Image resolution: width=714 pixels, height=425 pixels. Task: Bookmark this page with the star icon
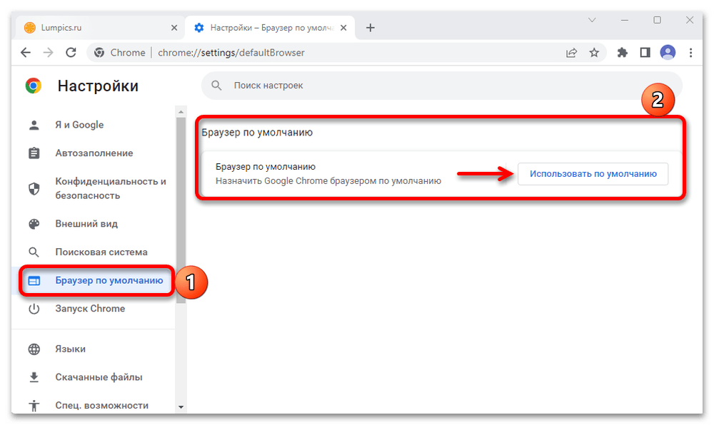pyautogui.click(x=594, y=53)
